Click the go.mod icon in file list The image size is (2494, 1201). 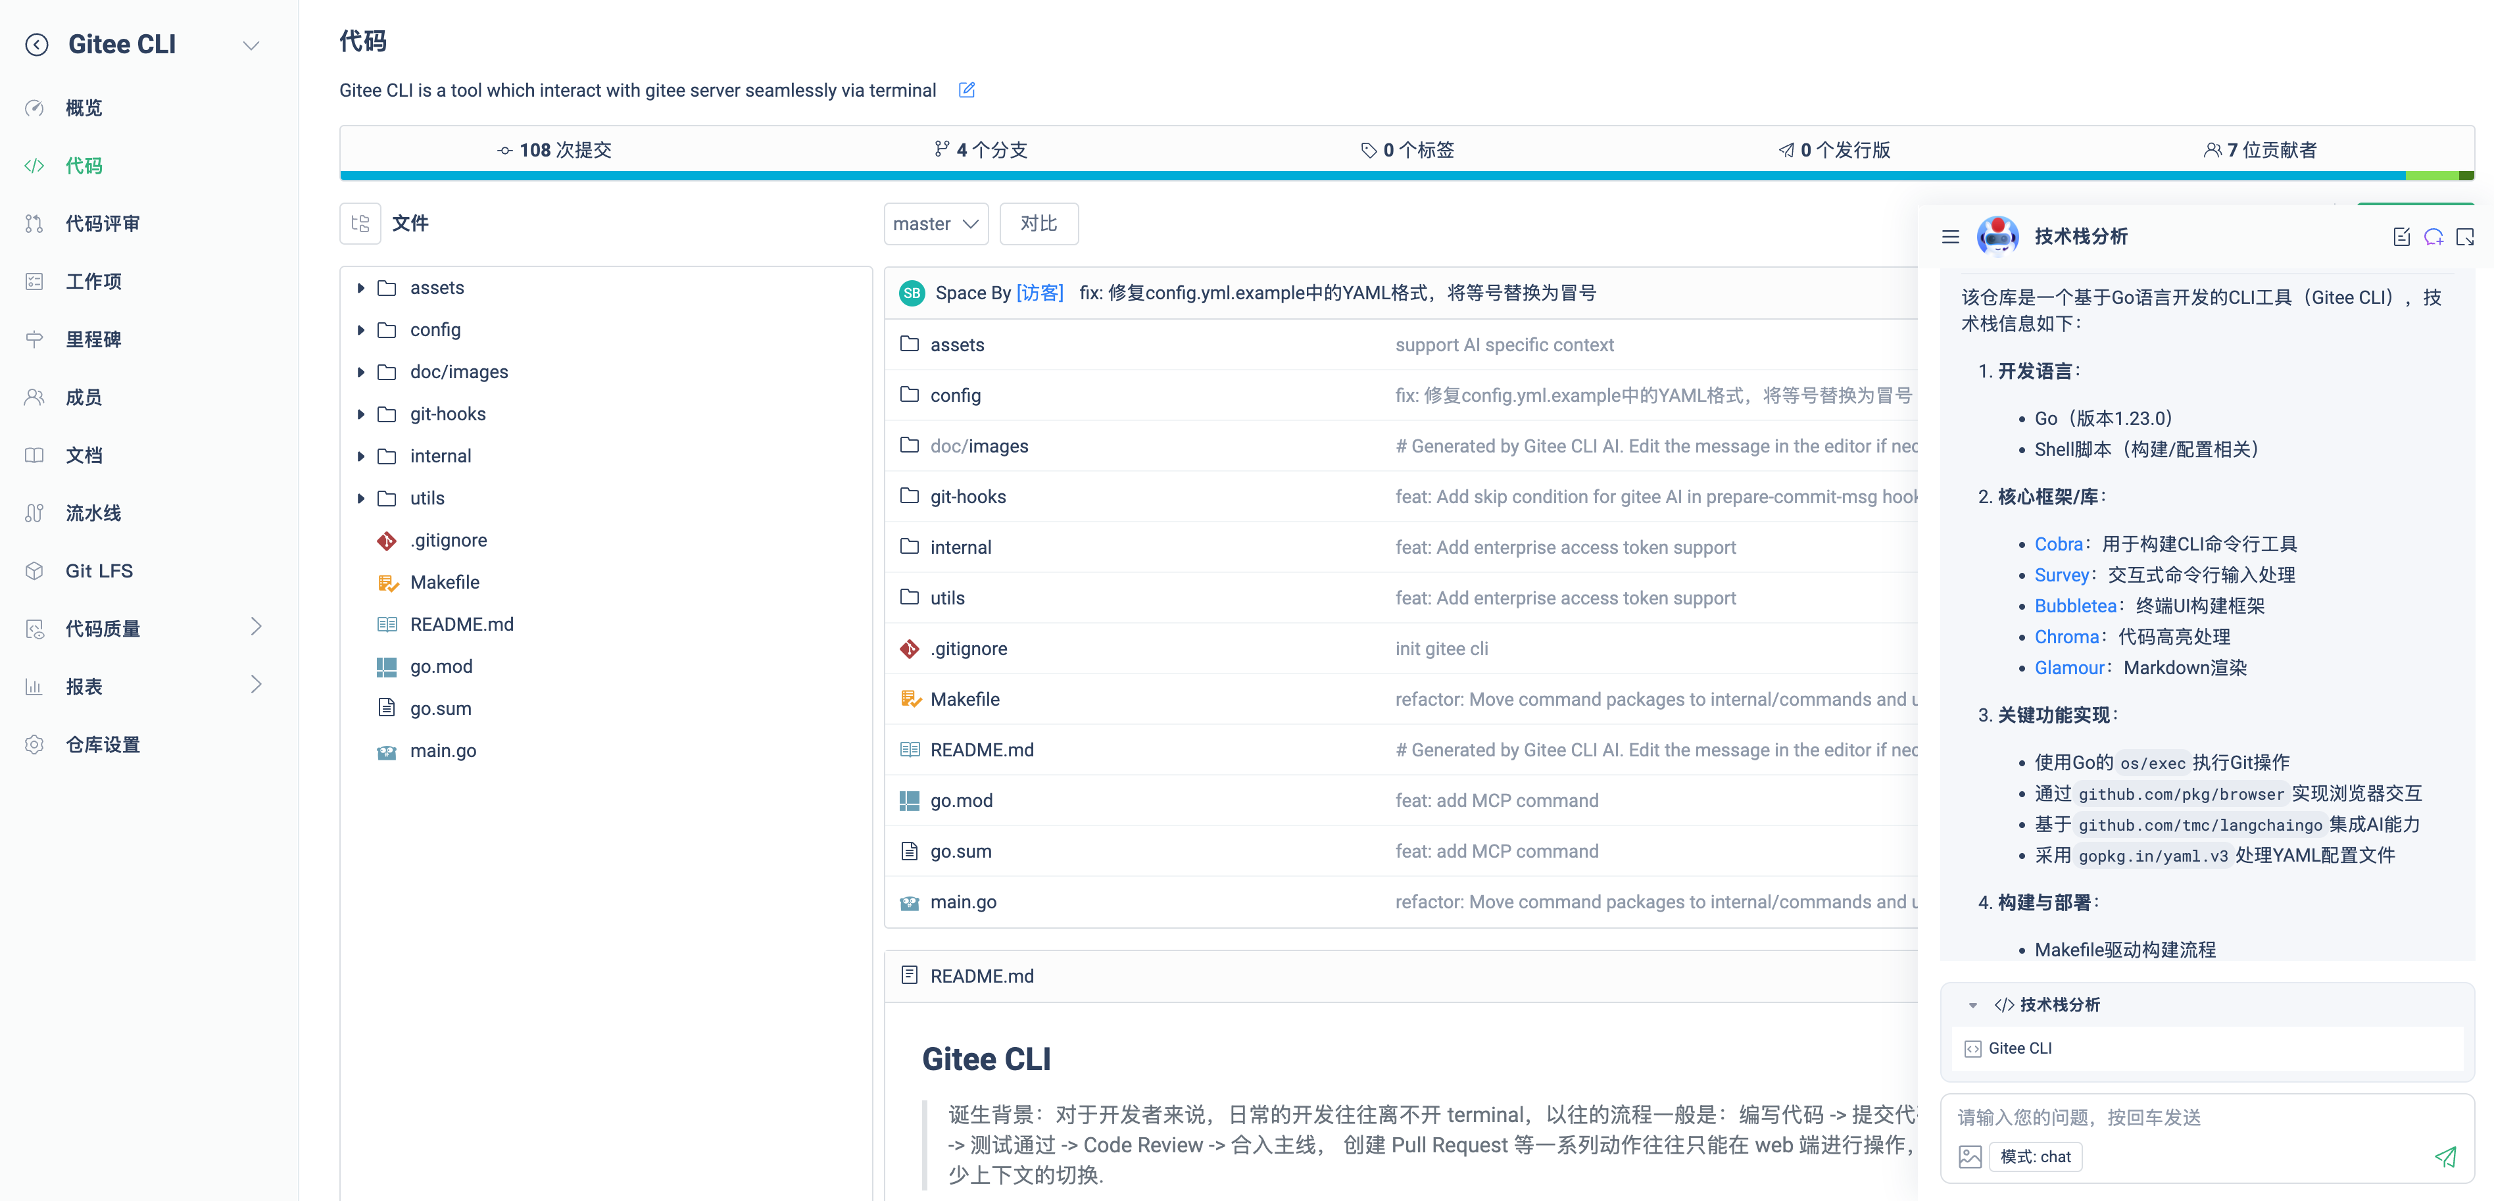coord(909,801)
